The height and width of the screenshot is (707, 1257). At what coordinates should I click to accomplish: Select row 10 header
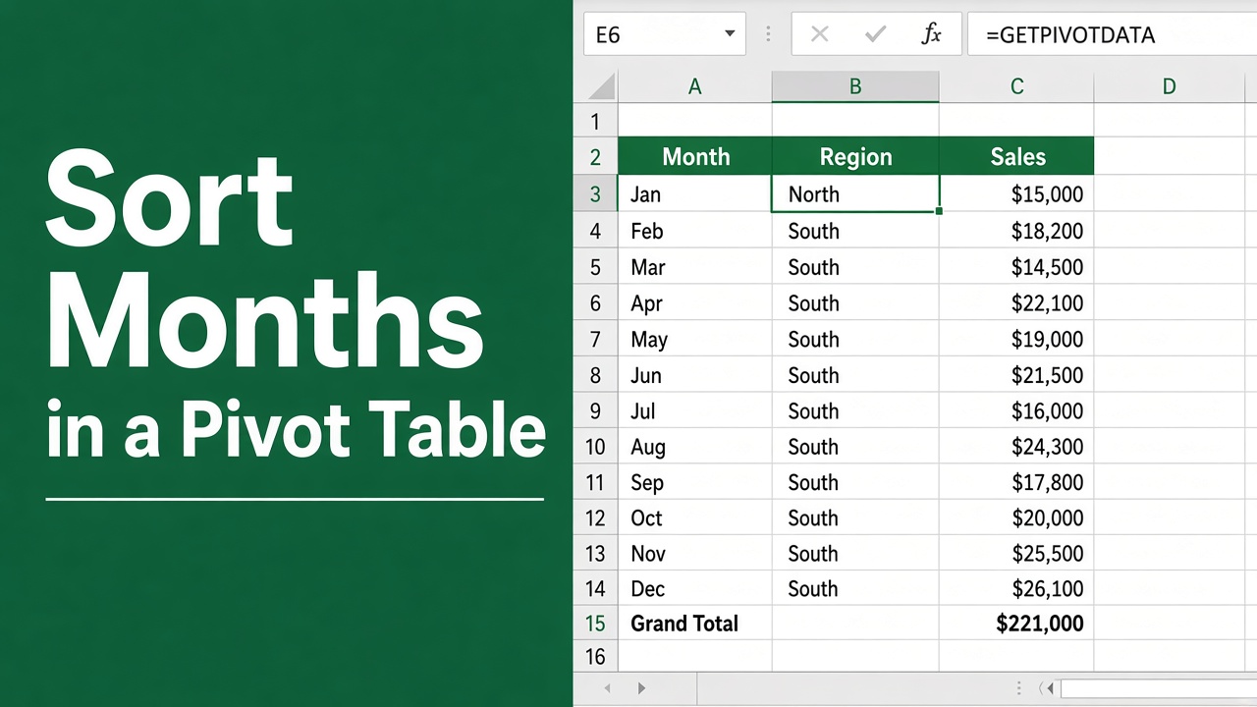click(595, 447)
